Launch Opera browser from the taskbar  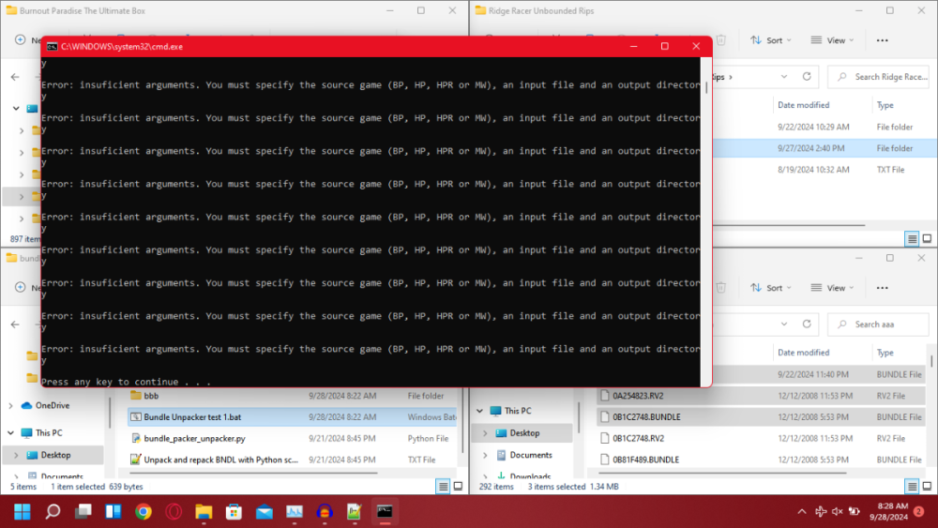(174, 512)
